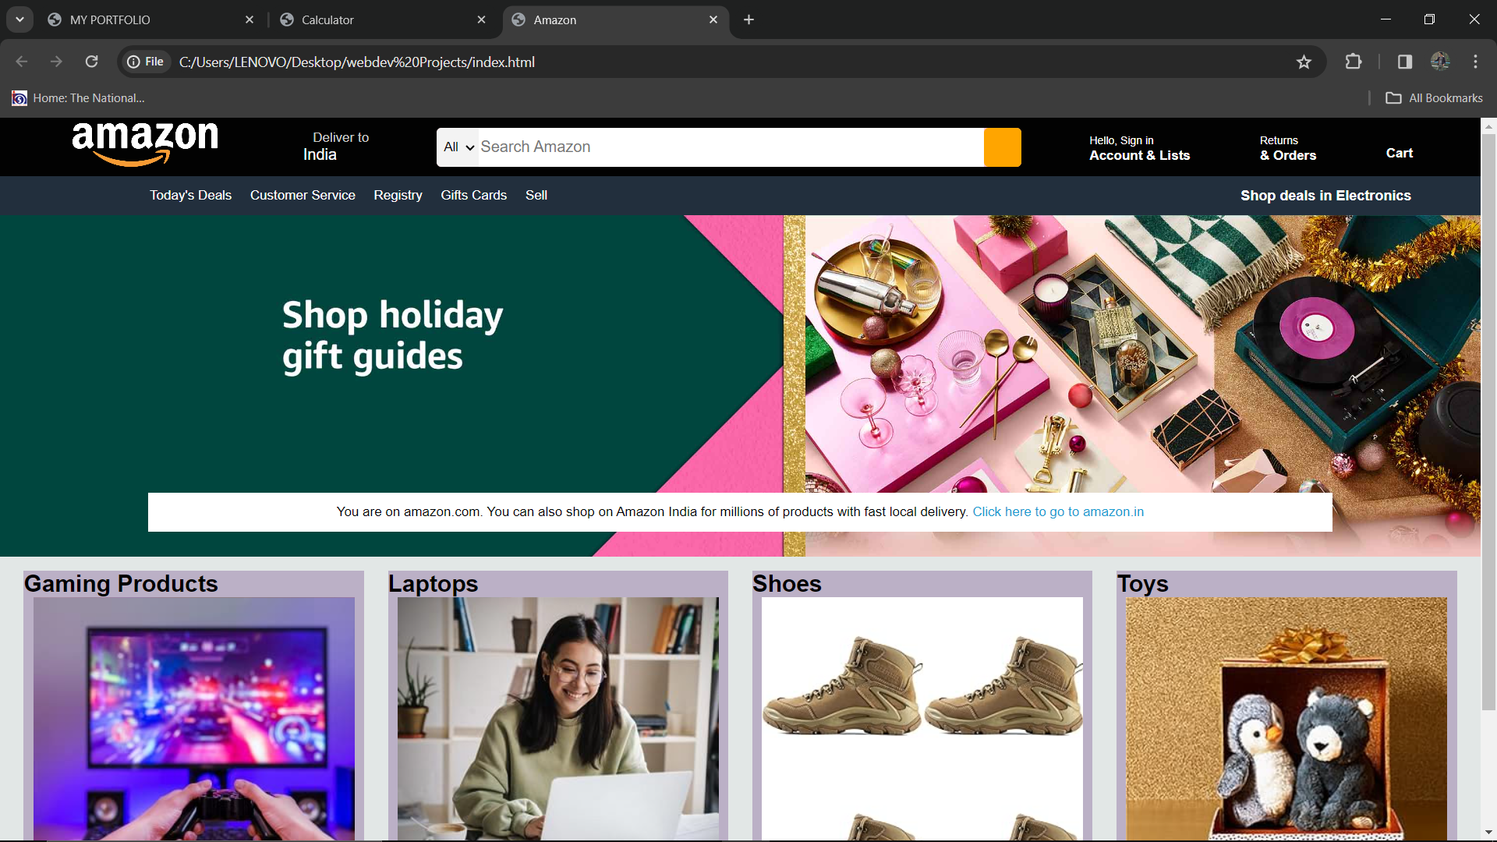Open Customer Service nav link

(303, 195)
